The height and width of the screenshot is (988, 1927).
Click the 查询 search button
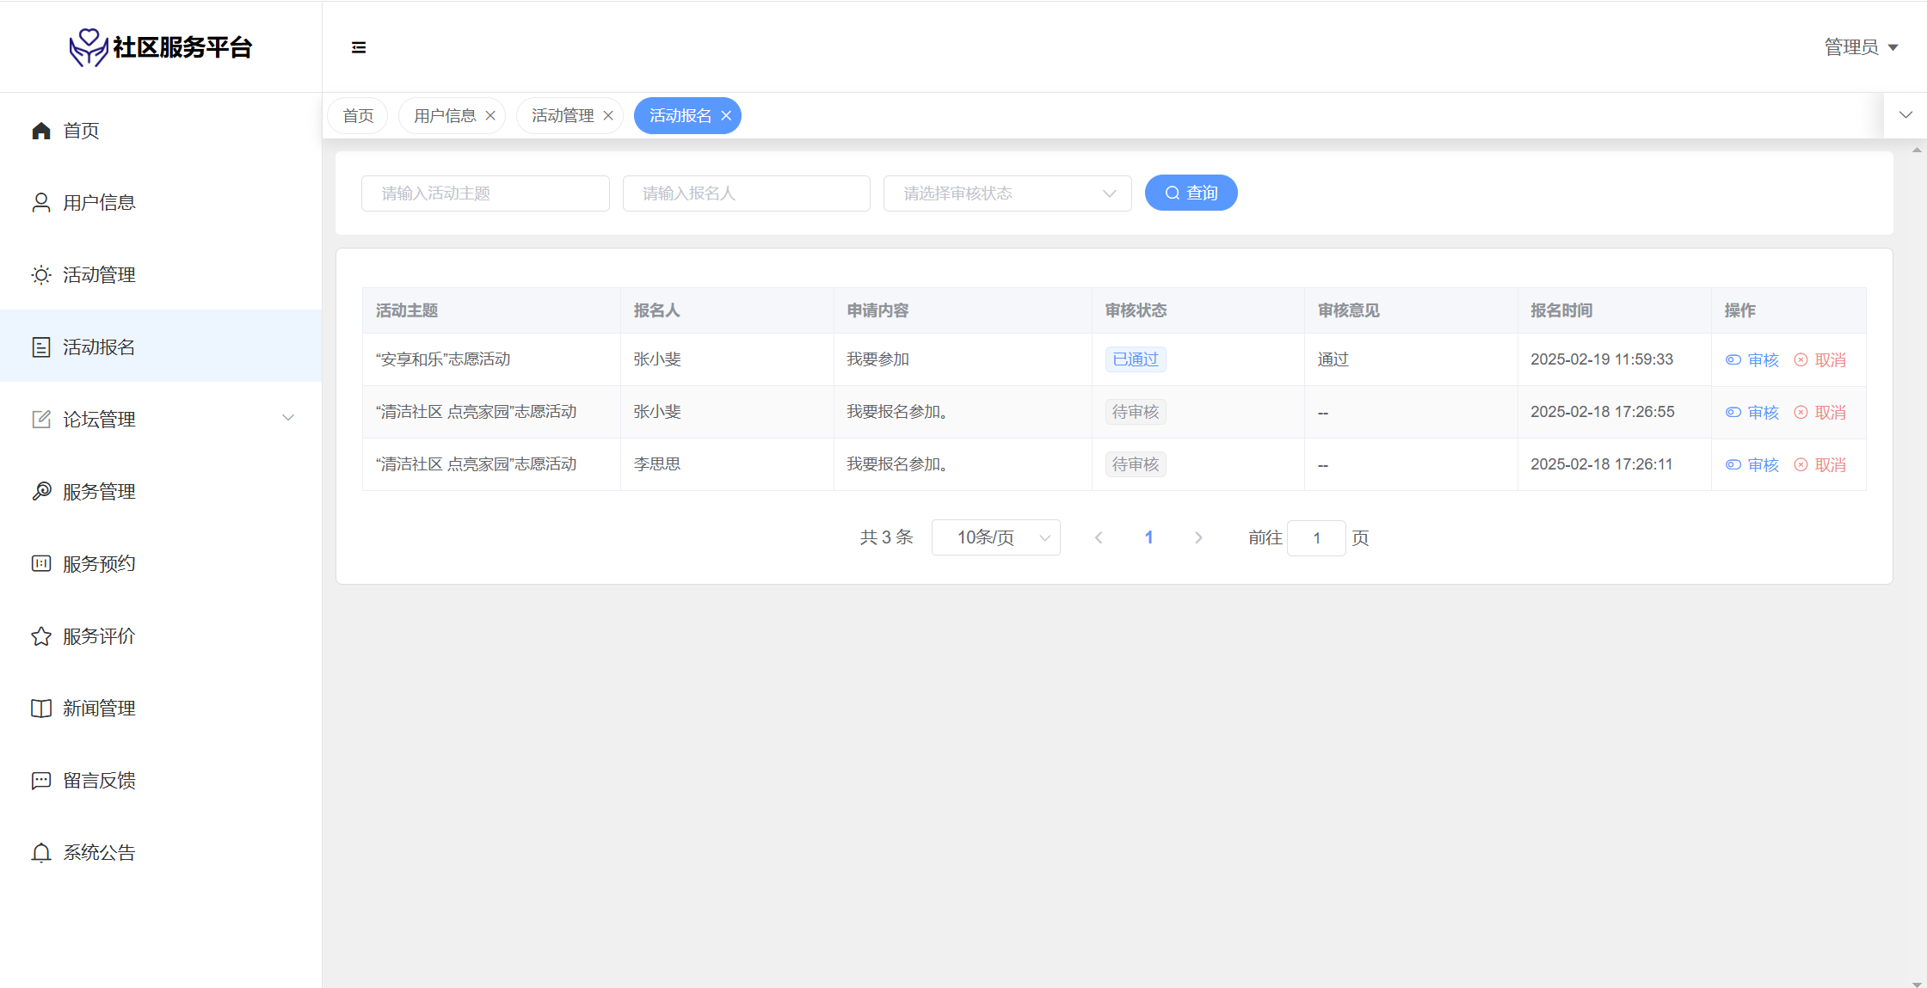pyautogui.click(x=1191, y=193)
